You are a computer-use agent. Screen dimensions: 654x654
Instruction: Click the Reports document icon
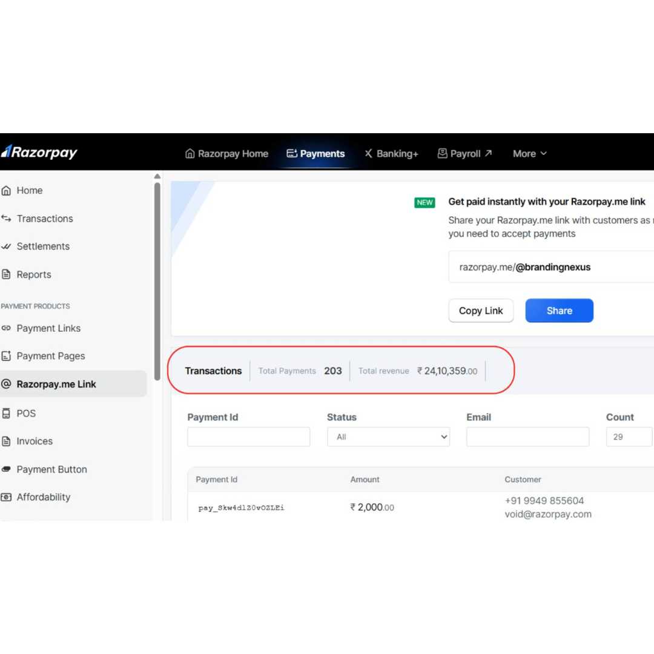click(6, 274)
